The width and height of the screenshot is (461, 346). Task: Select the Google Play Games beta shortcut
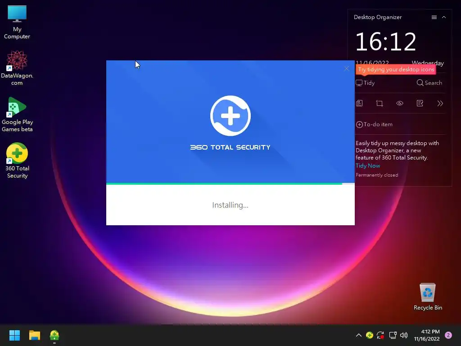17,114
